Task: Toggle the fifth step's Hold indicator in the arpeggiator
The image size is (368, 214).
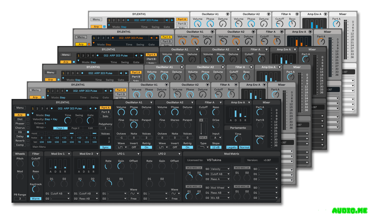Action: [72, 133]
